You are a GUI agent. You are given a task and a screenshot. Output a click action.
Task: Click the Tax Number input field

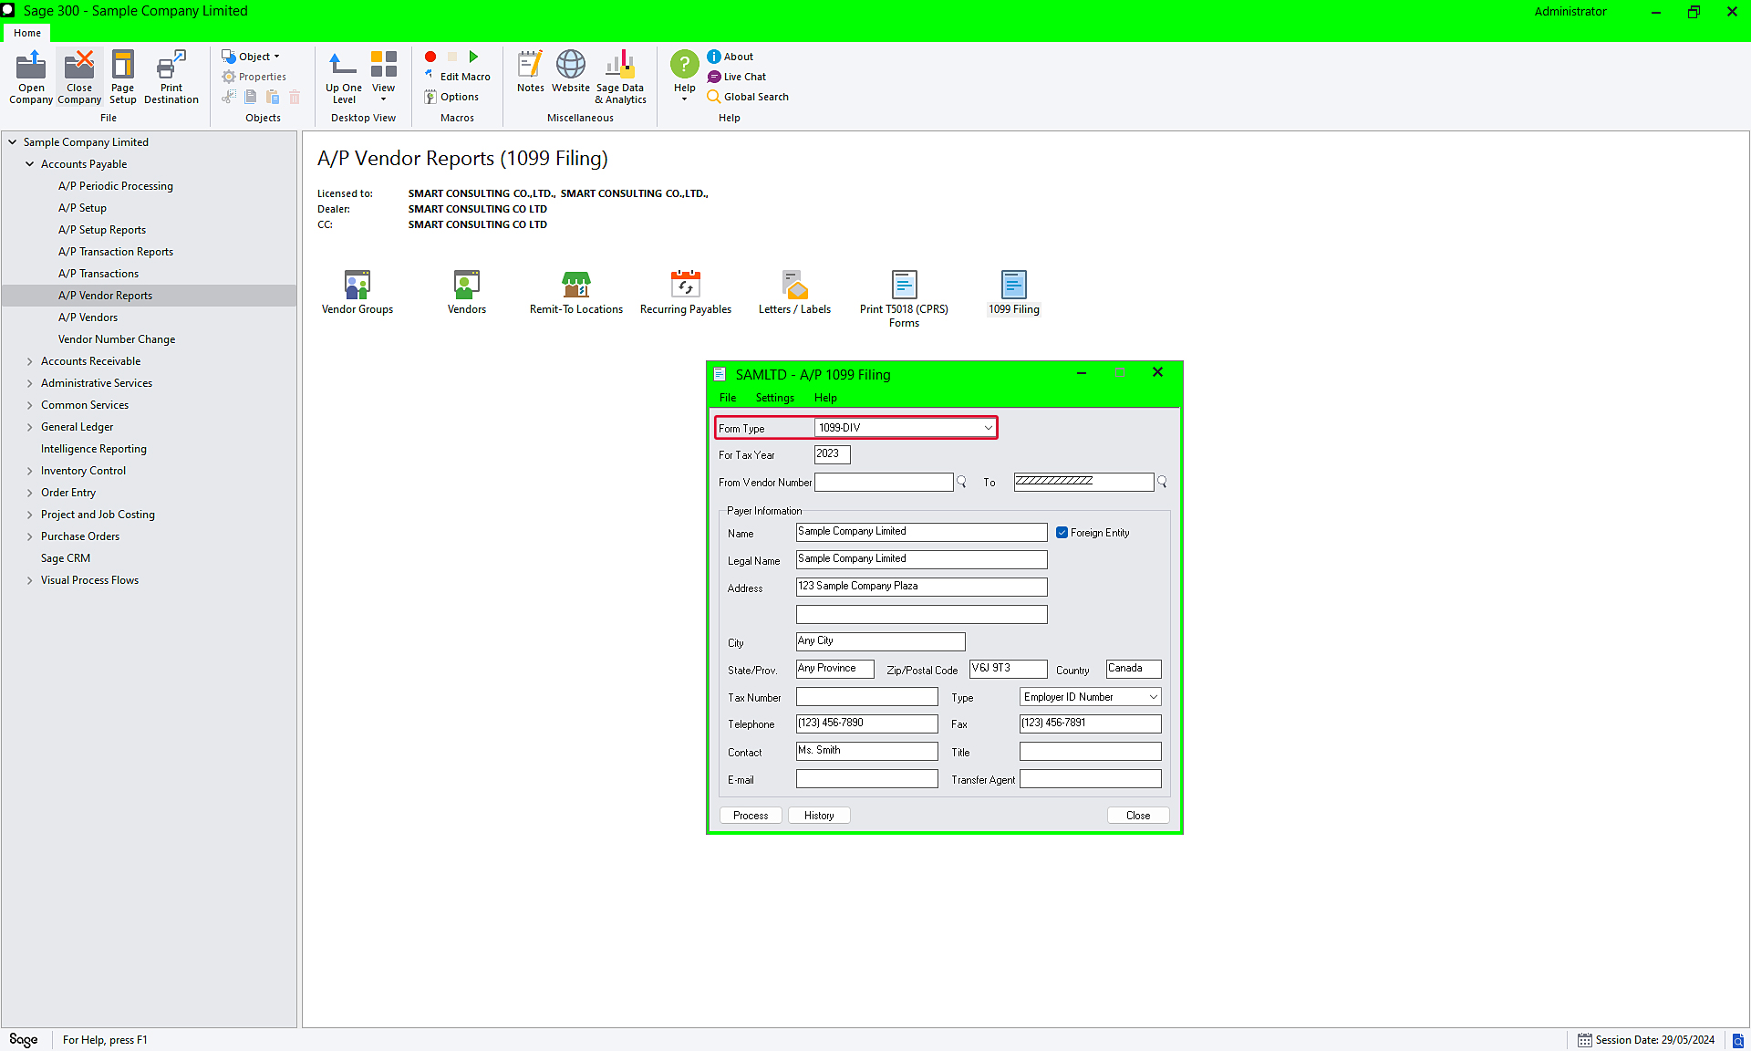pyautogui.click(x=866, y=697)
